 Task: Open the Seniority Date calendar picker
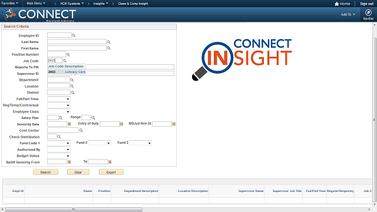tap(69, 124)
